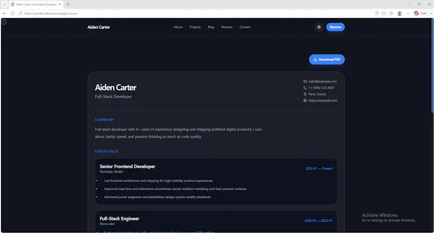Image resolution: width=434 pixels, height=233 pixels.
Task: Click the SUMMARY section heading
Action: [105, 119]
